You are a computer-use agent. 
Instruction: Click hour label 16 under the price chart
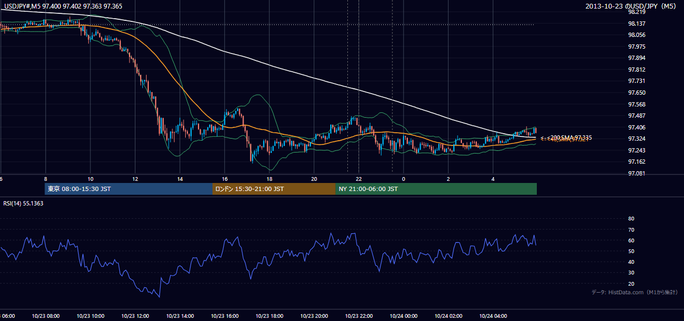[224, 179]
